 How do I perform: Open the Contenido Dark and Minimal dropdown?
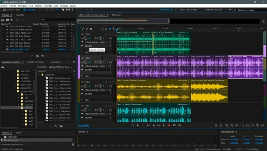click(x=62, y=67)
